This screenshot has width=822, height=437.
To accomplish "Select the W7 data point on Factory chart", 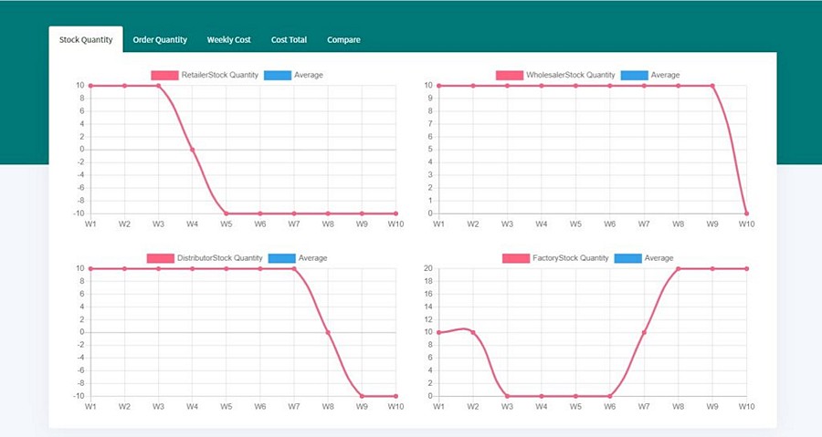I will pyautogui.click(x=644, y=332).
